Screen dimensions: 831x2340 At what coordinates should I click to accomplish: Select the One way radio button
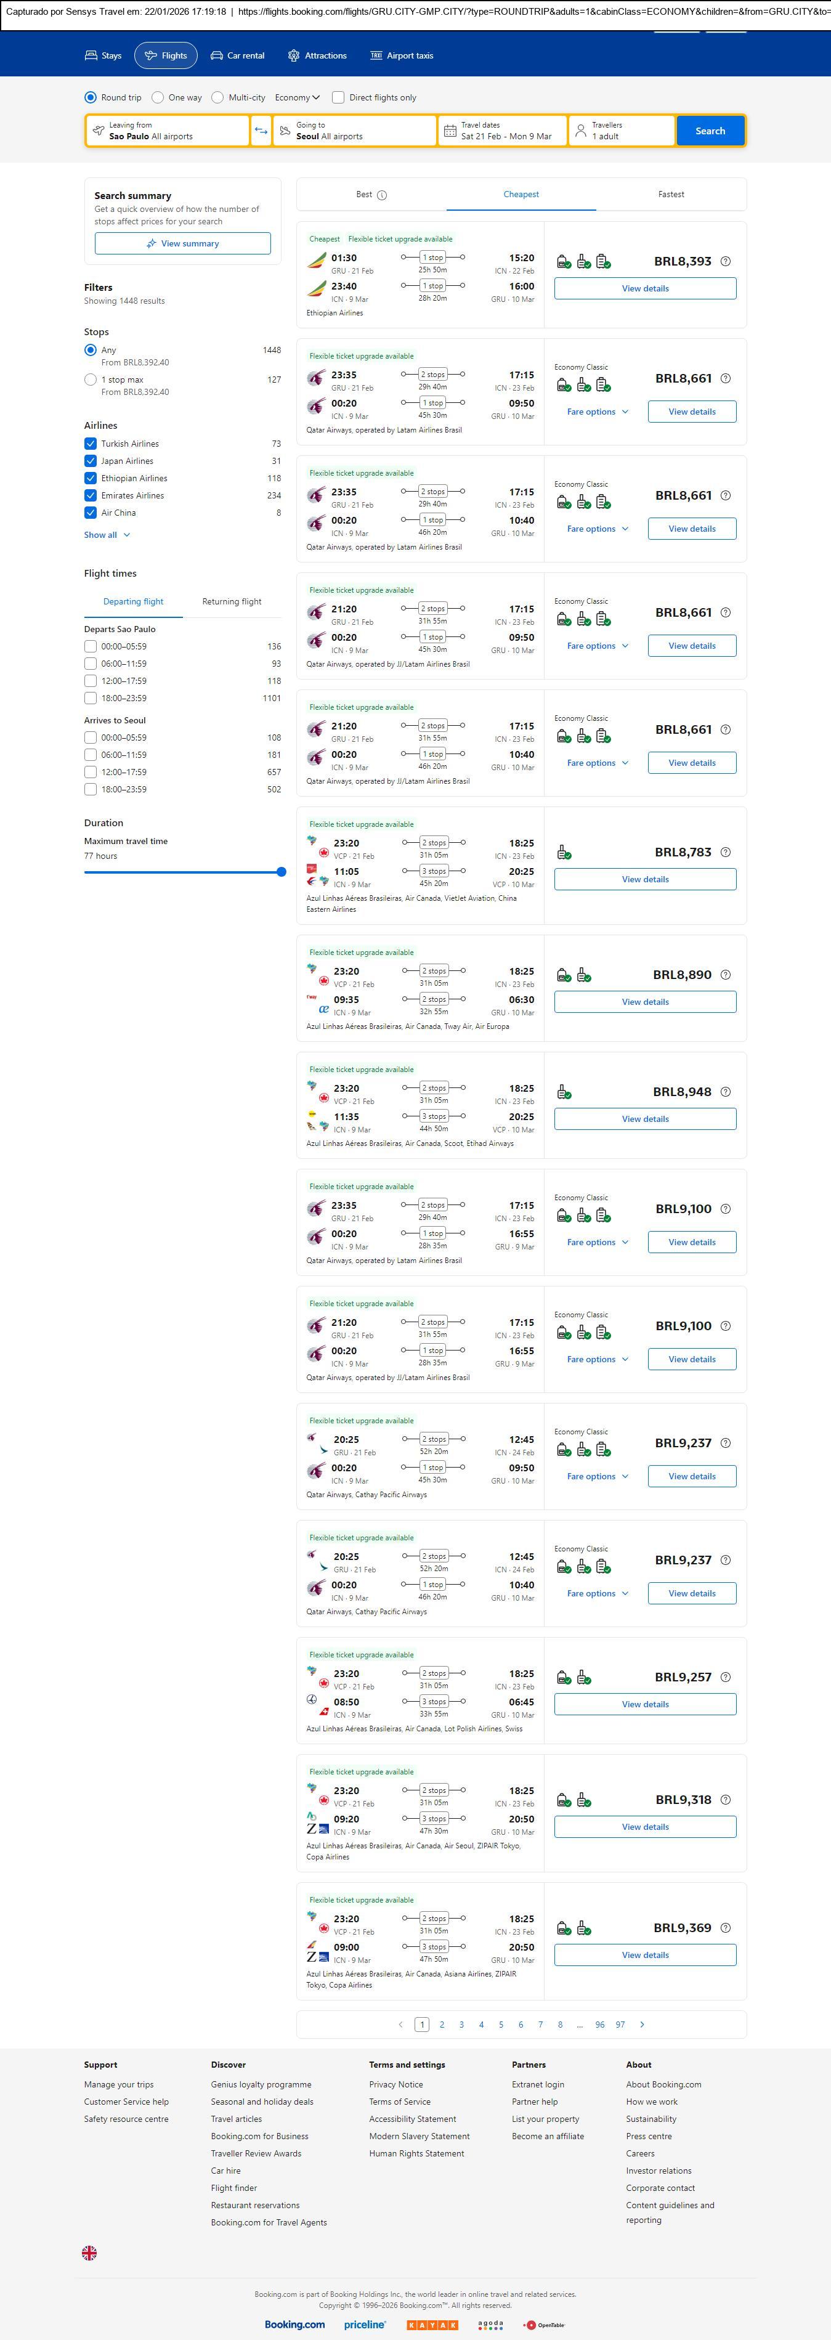coord(158,97)
